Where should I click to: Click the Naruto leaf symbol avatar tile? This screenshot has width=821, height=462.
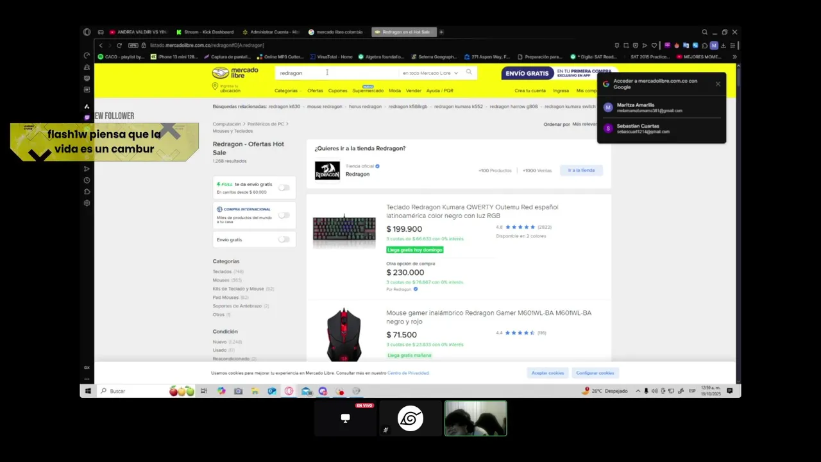coord(410,419)
